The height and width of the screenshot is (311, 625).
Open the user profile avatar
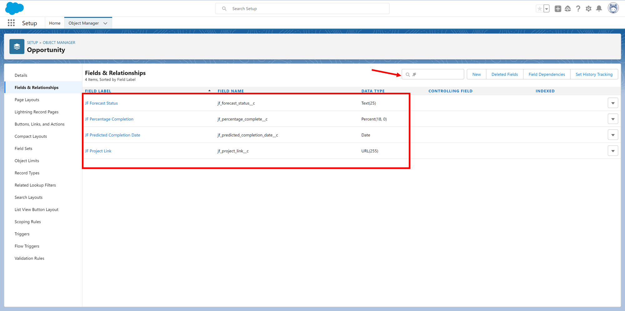(613, 8)
